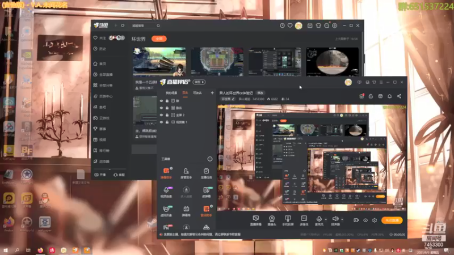Select the third scene tab in the companion
The width and height of the screenshot is (454, 255).
197,93
